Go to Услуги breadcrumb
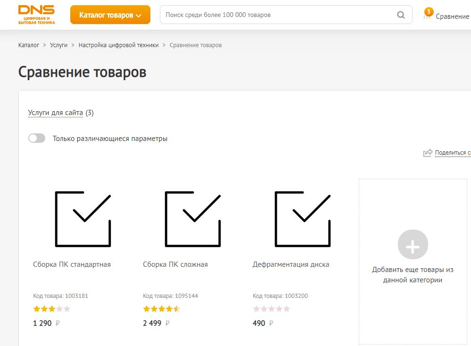Screen dimensions: 471x346 pos(59,45)
